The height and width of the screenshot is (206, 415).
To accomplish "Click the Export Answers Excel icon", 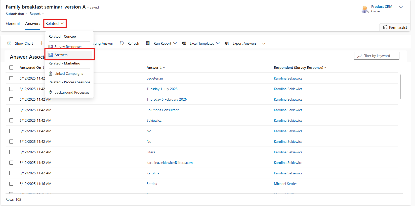I will (227, 43).
